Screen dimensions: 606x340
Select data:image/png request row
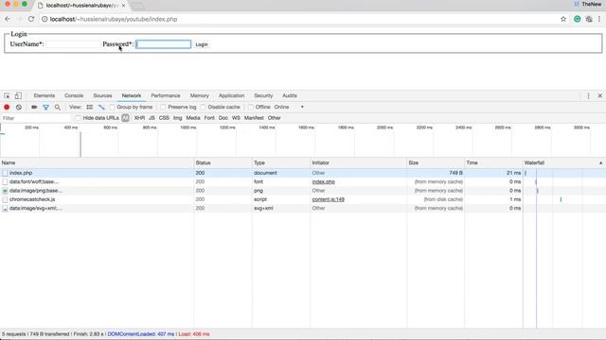point(303,191)
